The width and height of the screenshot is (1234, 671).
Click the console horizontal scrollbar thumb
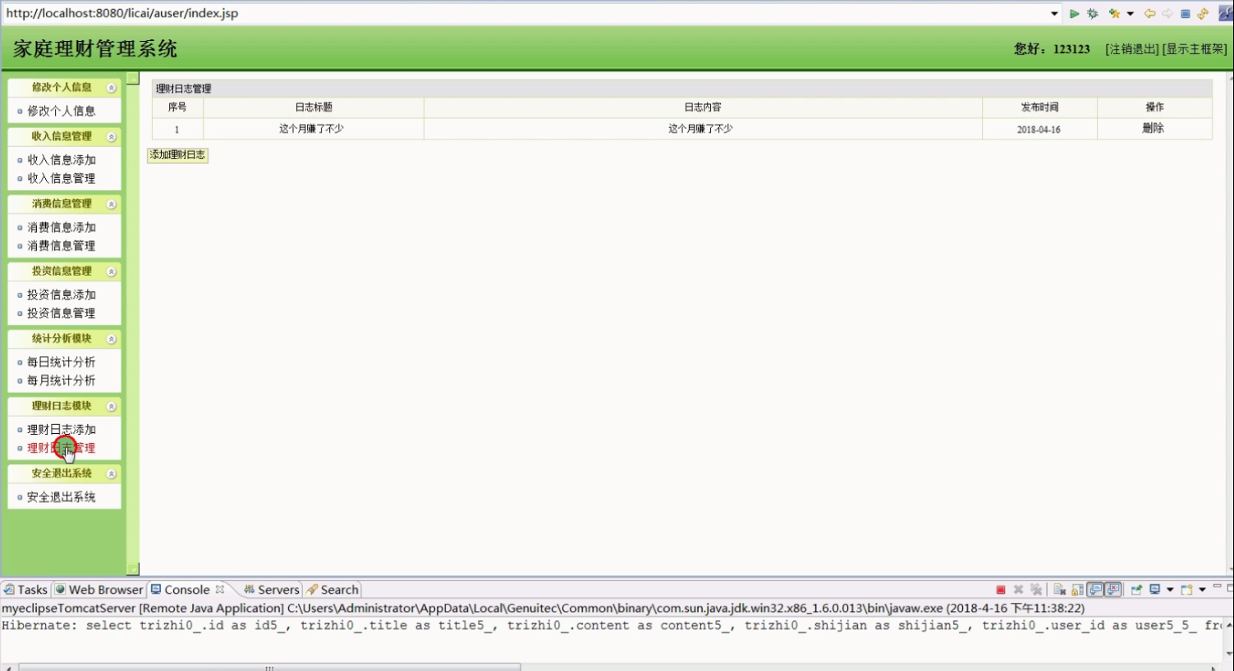269,667
